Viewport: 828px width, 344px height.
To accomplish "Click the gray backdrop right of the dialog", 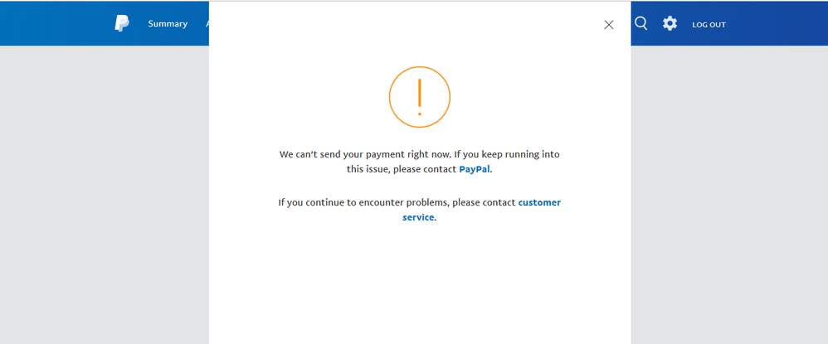I will click(x=729, y=195).
